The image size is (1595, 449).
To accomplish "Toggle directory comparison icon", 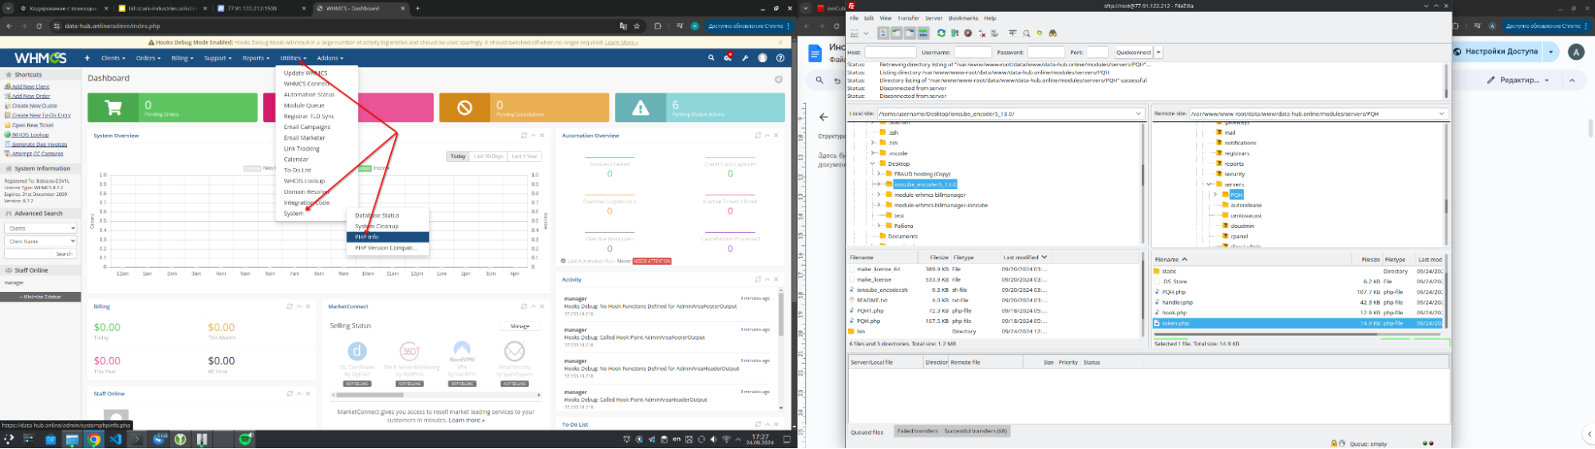I will click(x=1026, y=33).
